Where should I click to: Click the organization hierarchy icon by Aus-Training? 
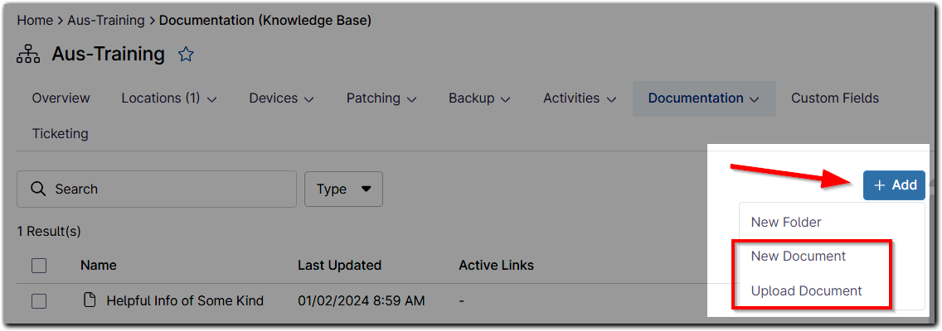coord(28,55)
